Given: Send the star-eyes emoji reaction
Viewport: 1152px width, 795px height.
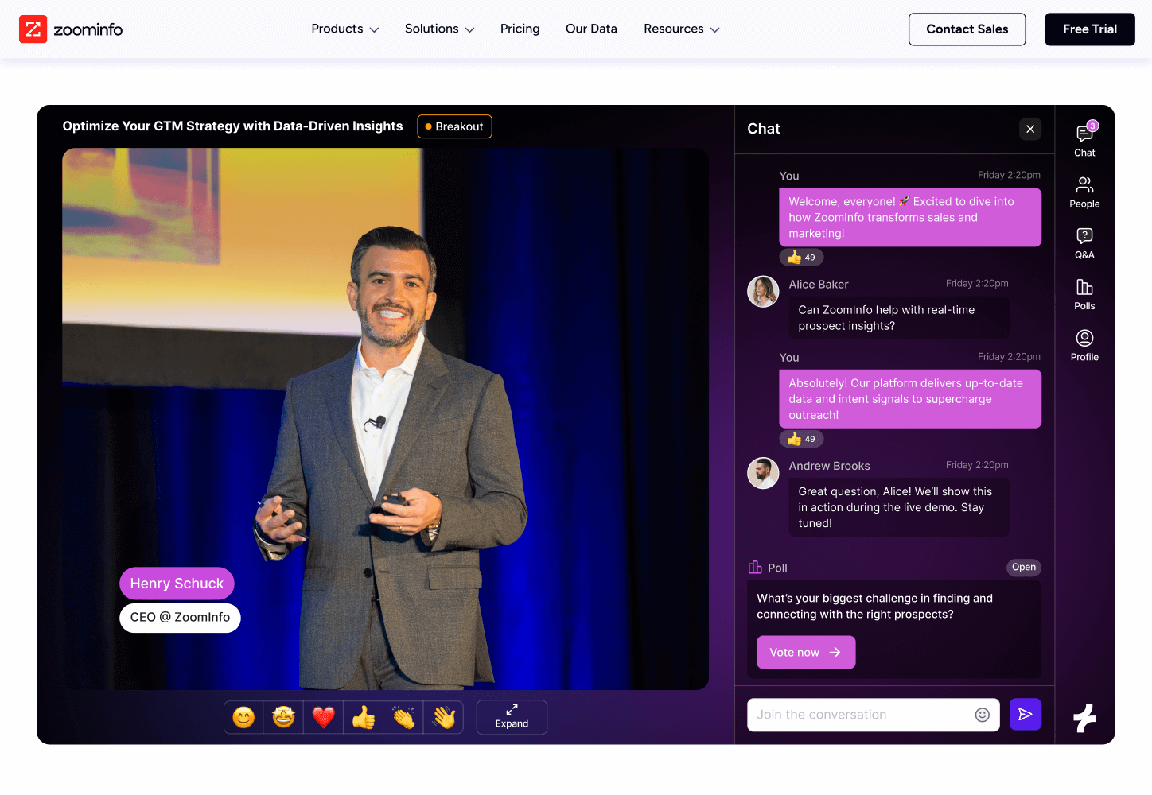Looking at the screenshot, I should (x=283, y=717).
